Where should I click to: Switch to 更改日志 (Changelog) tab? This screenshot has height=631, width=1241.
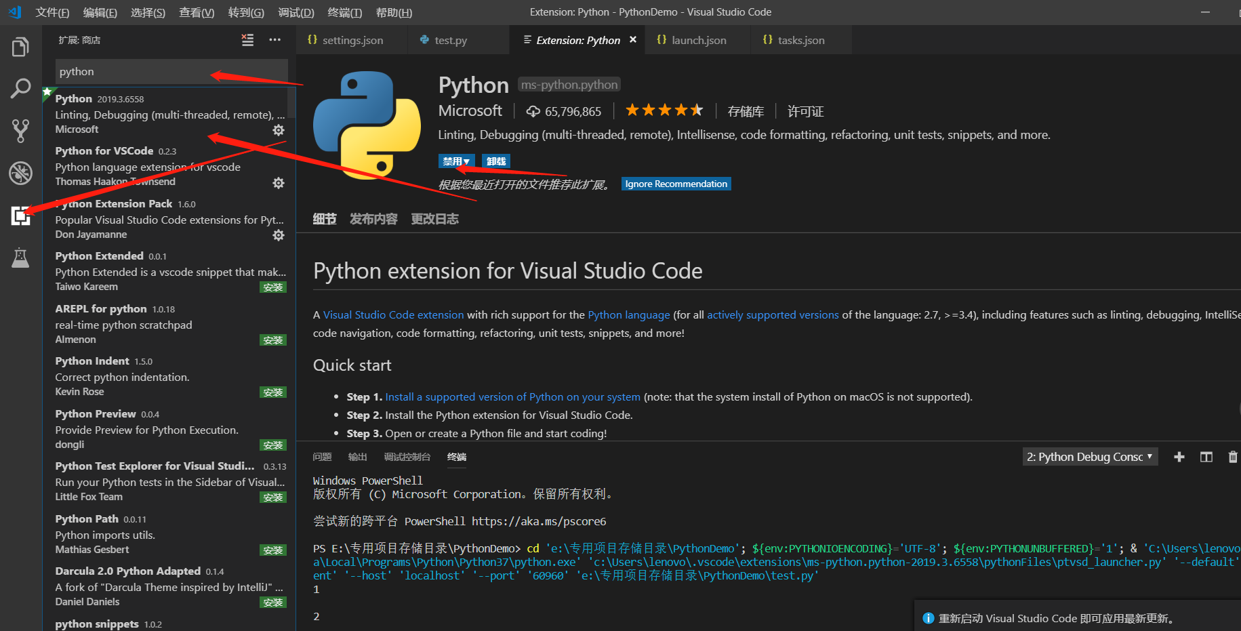point(434,219)
